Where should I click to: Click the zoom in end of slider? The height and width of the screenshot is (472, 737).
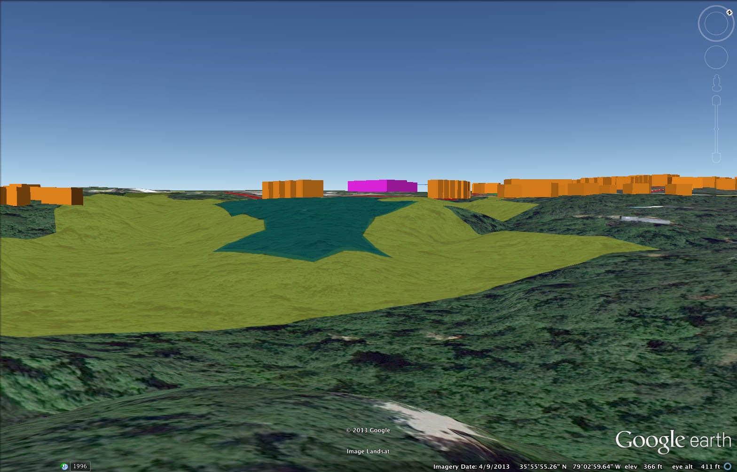pos(716,100)
